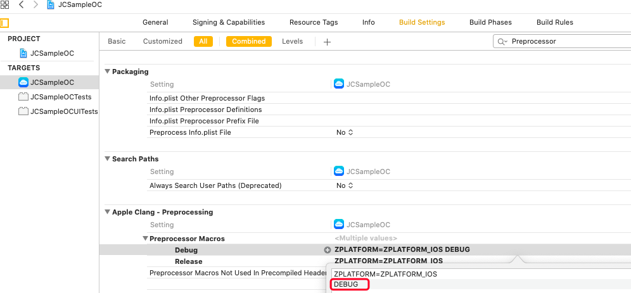Collapse the Search Paths section

tap(108, 159)
